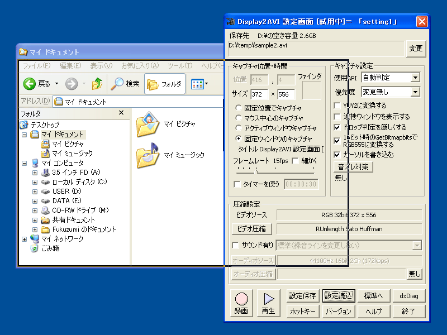447x335 pixels.
Task: Open the 編集(E) menu in Explorer
Action: pyautogui.click(x=70, y=66)
